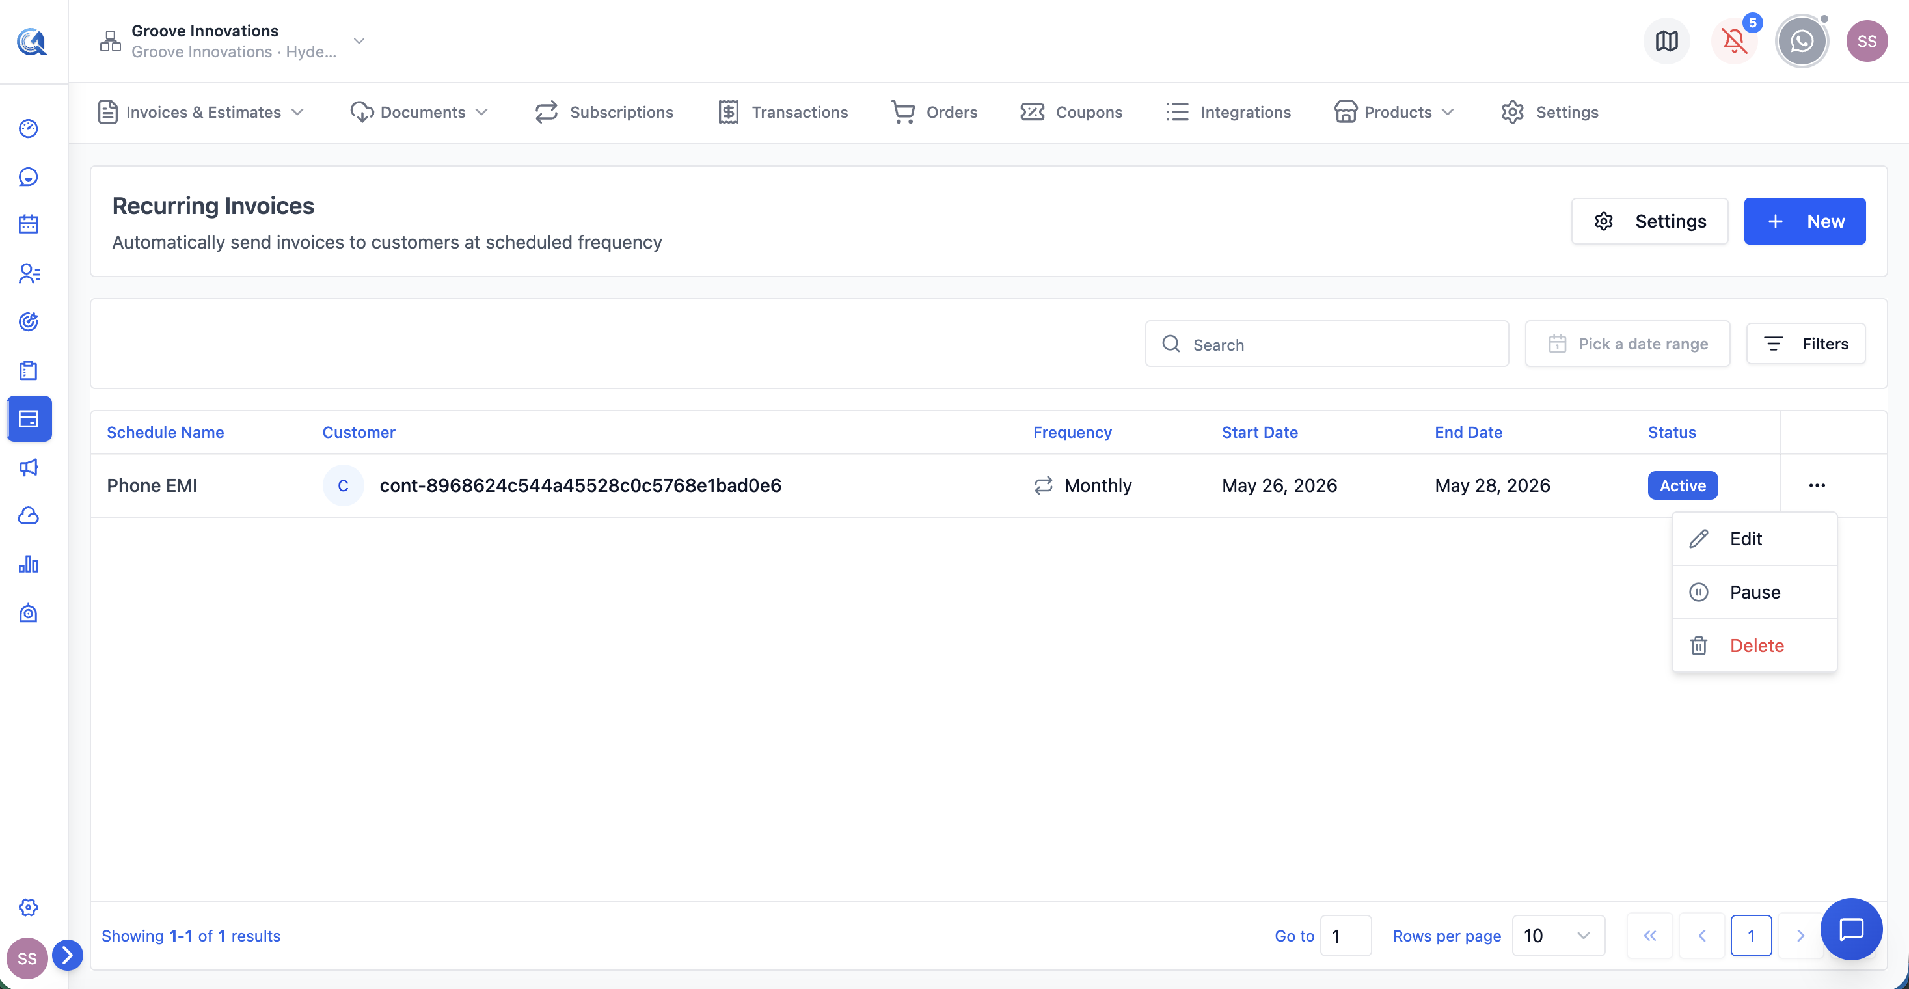
Task: Open the WhatsApp icon in header
Action: [x=1802, y=42]
